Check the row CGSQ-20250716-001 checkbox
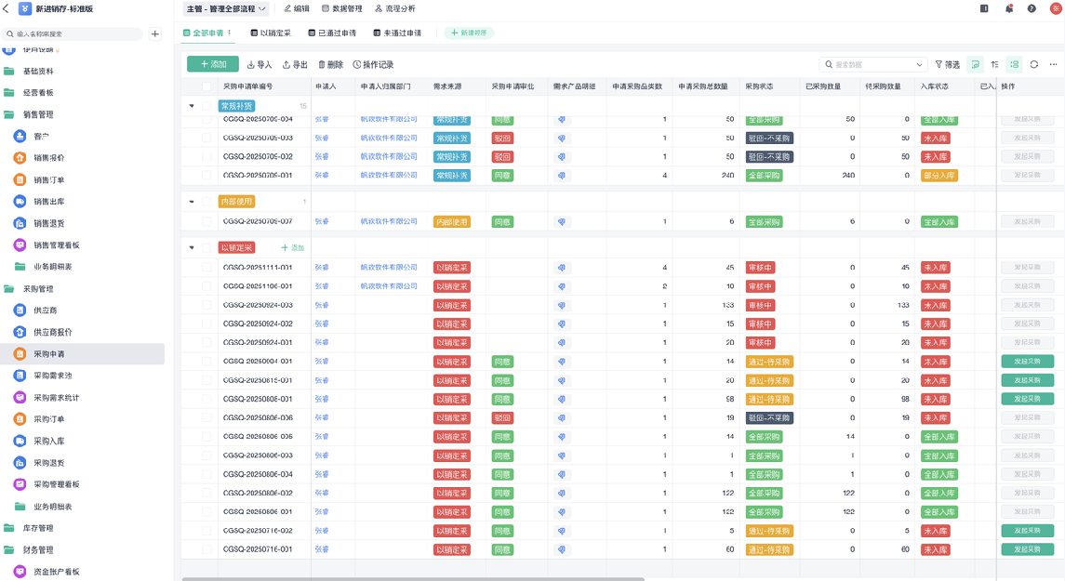 (206, 549)
